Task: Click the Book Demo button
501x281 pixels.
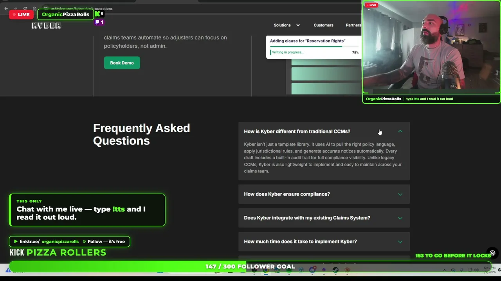Action: pyautogui.click(x=122, y=63)
